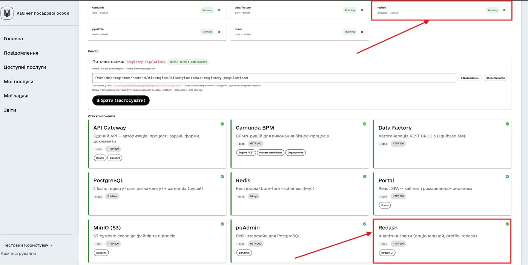This screenshot has height=265, width=528.
Task: Click the Running badge of minio
Action: point(350,32)
